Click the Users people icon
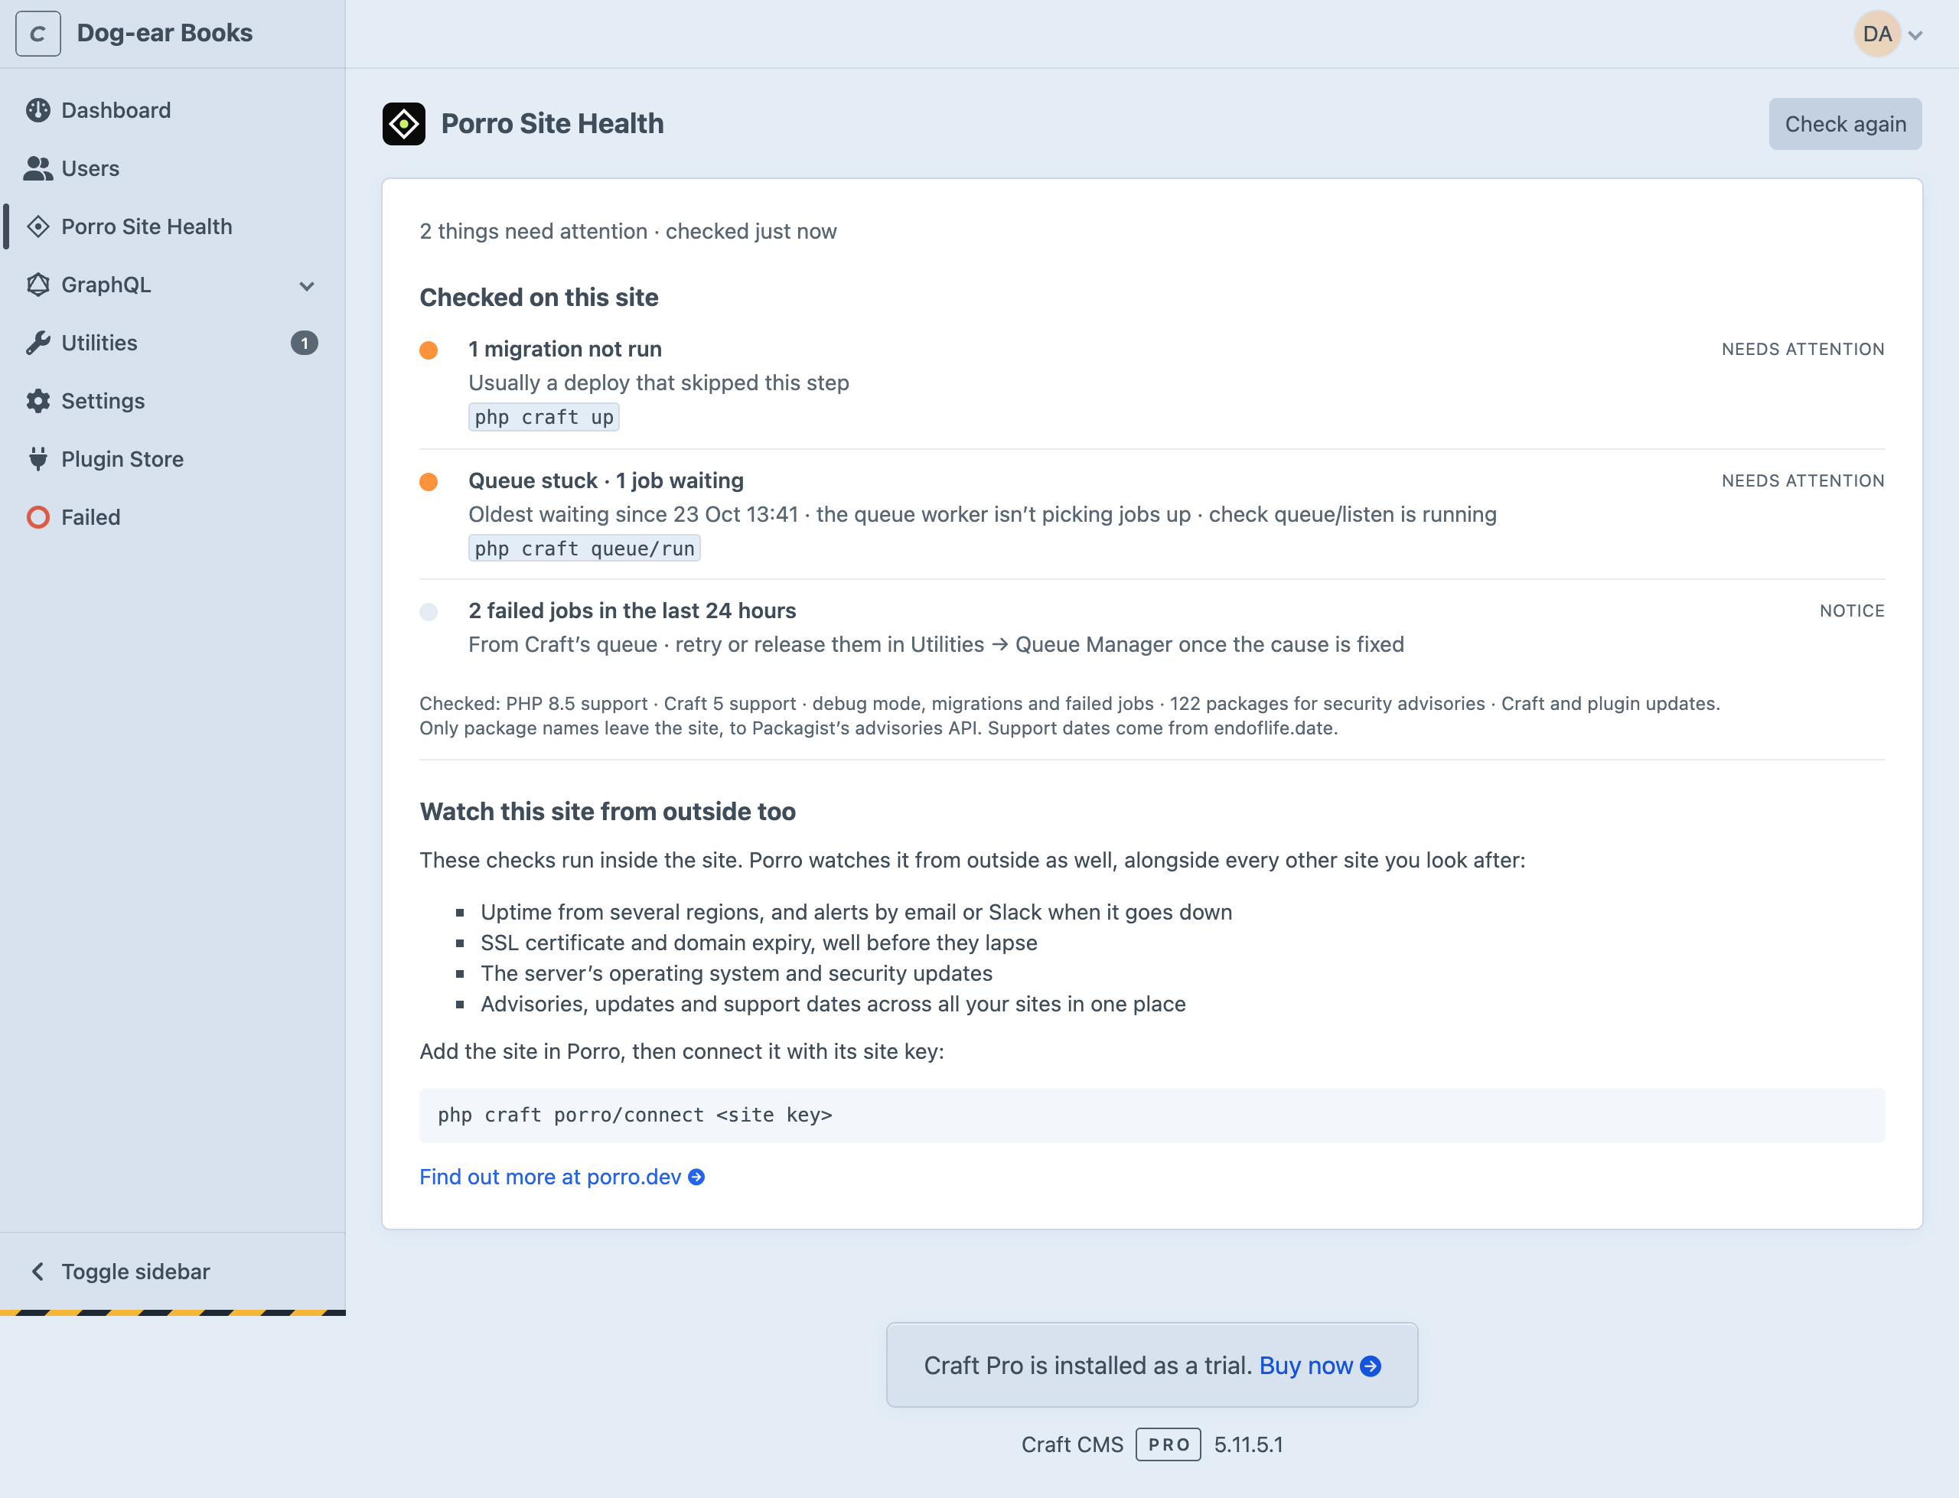Viewport: 1959px width, 1498px height. click(x=37, y=168)
